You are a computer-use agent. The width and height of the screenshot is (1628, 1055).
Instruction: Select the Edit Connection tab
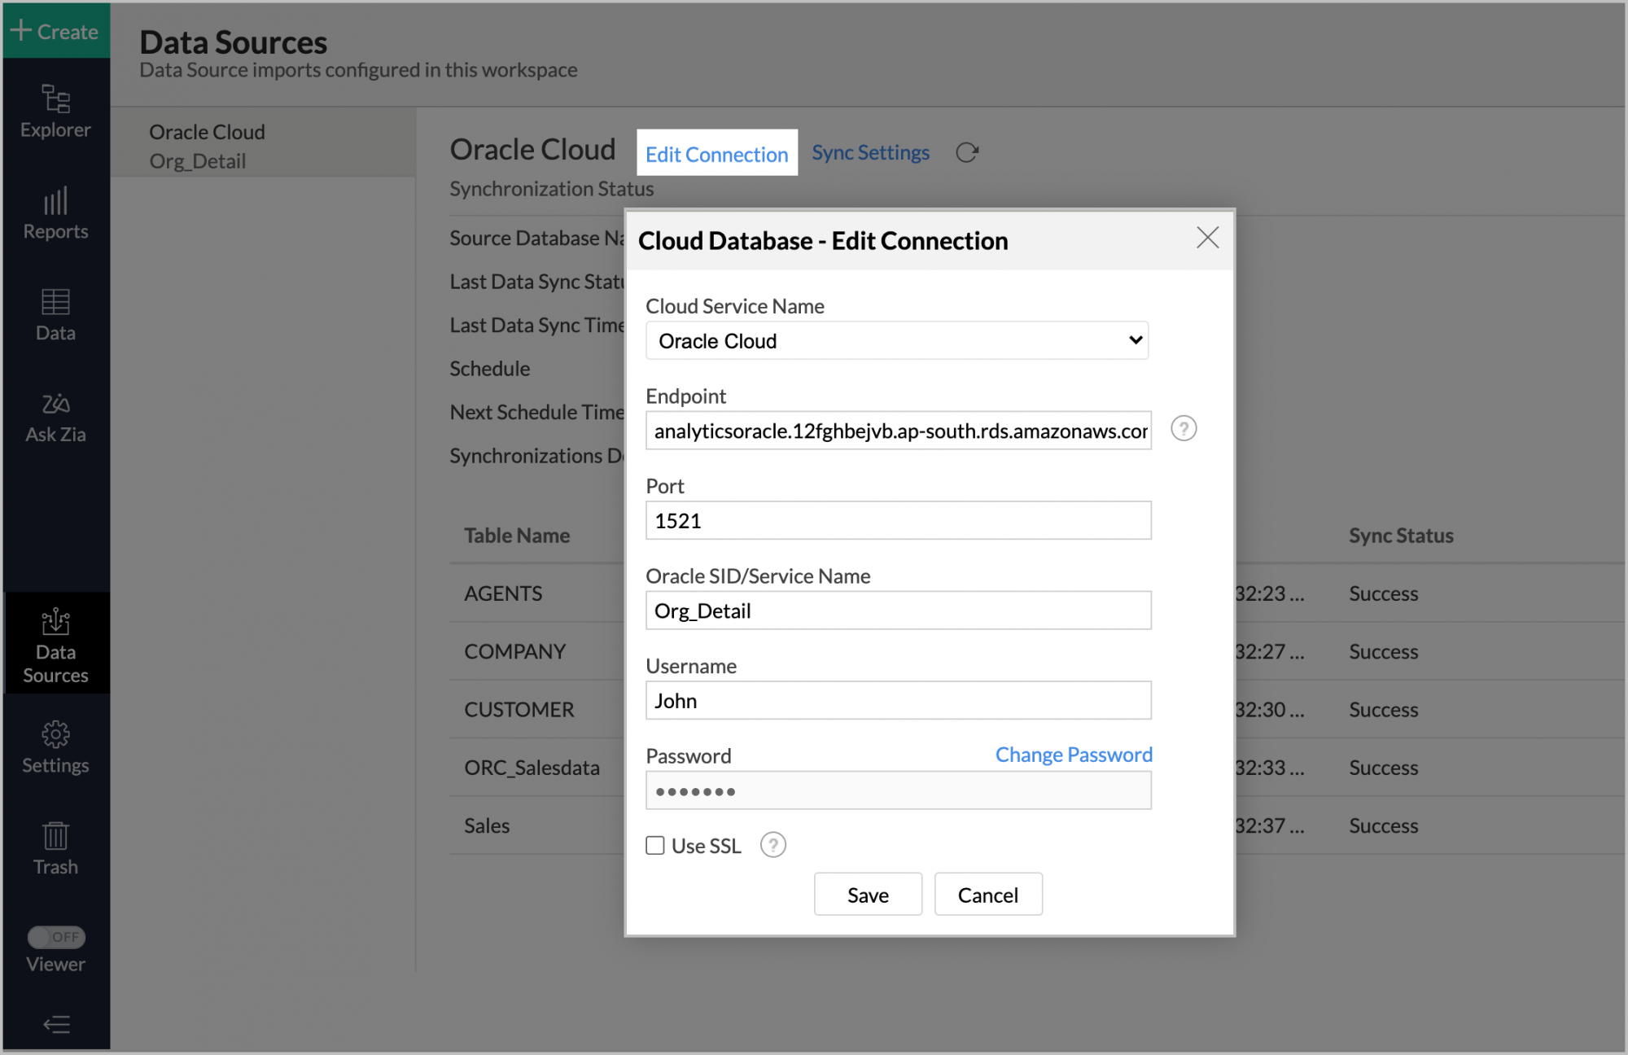717,153
